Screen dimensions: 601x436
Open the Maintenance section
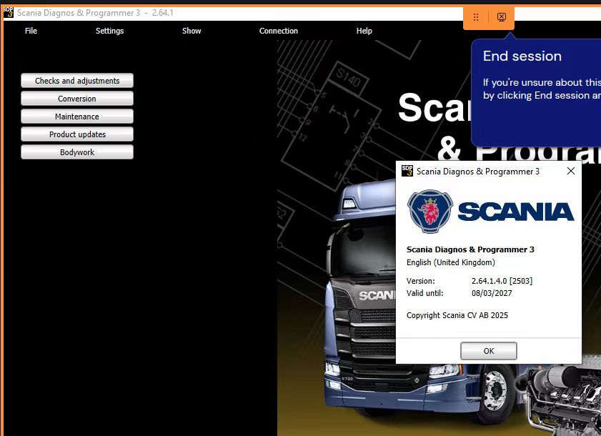[x=77, y=117]
